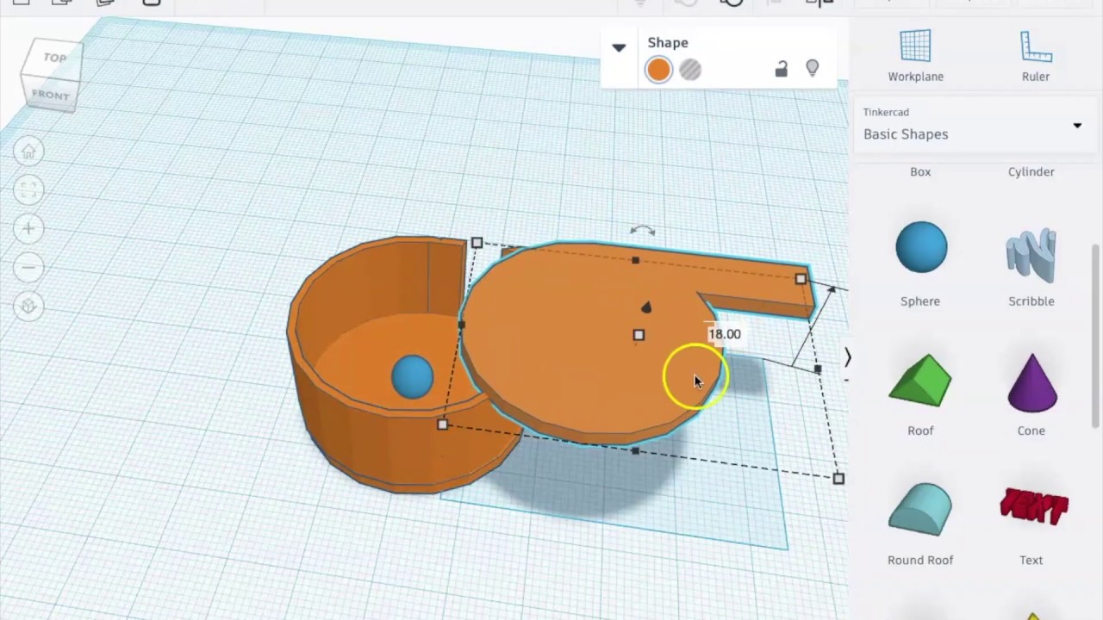Click the Zoom in plus icon
The height and width of the screenshot is (620, 1103).
(28, 229)
